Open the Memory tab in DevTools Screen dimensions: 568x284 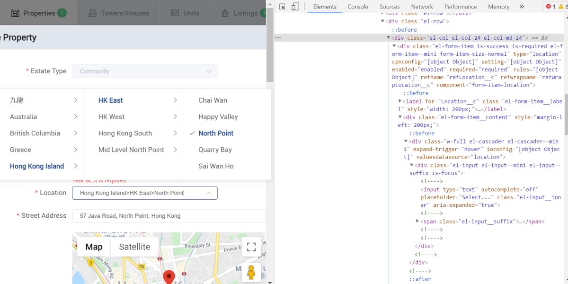pos(499,7)
